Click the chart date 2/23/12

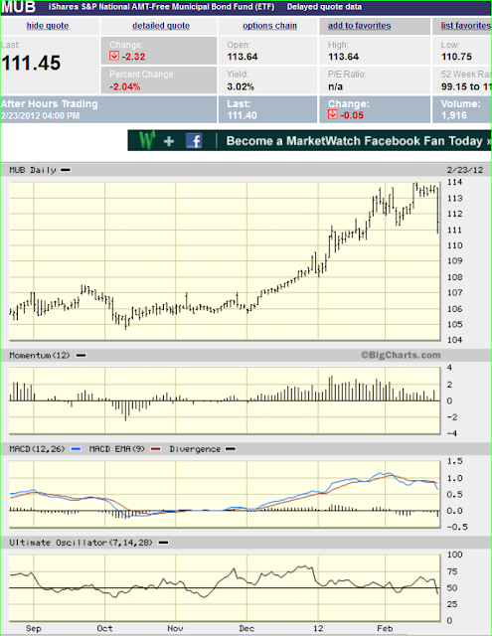click(x=465, y=170)
